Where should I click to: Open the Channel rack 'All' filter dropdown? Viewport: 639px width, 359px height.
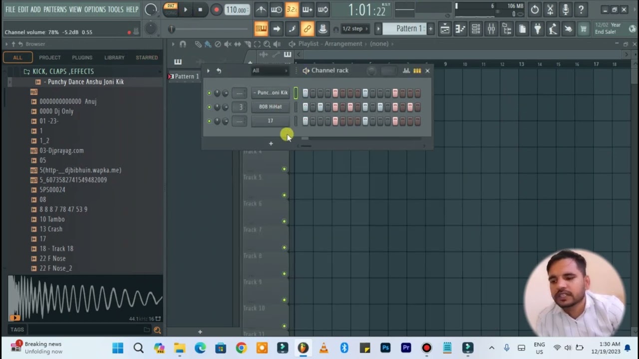tap(270, 71)
